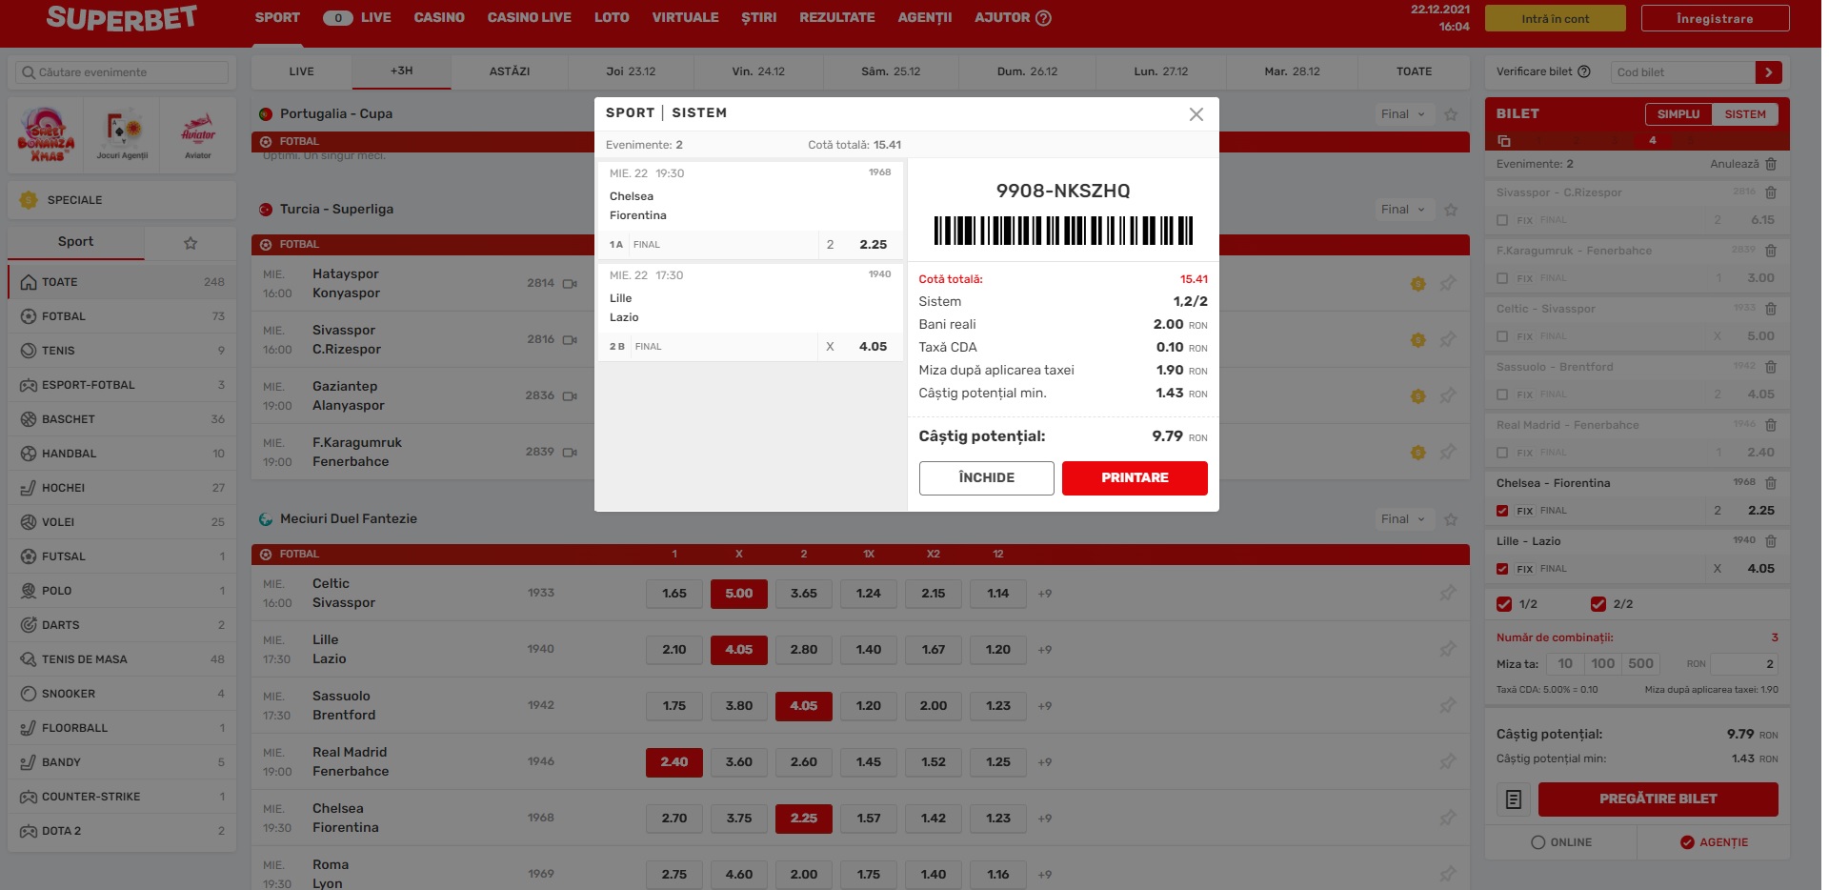Toggle FIX checkbox for Sivasspor - C.Rizespor
Screen dimensions: 1829x890
click(x=1502, y=220)
